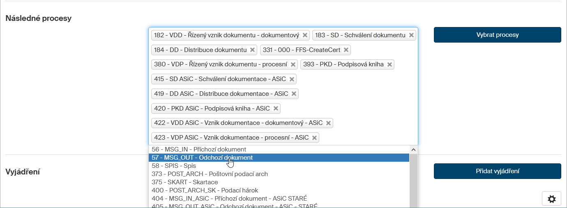The image size is (567, 208).
Task: Select 375 - SKART Skartace option
Action: tap(184, 182)
